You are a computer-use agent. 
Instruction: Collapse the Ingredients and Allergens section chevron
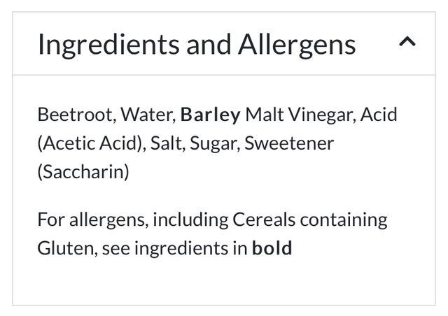407,43
